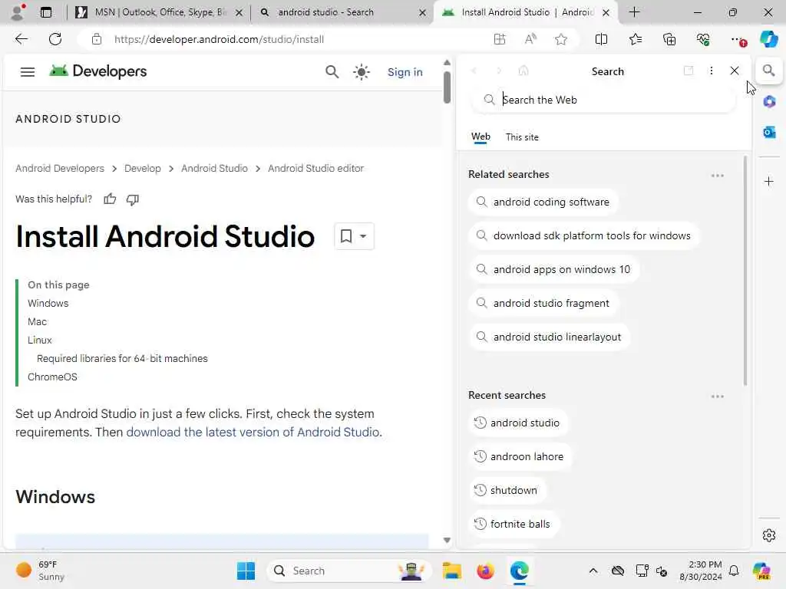Screen dimensions: 786x589
Task: Jump to ChromeOS section in page contents
Action: coord(52,377)
